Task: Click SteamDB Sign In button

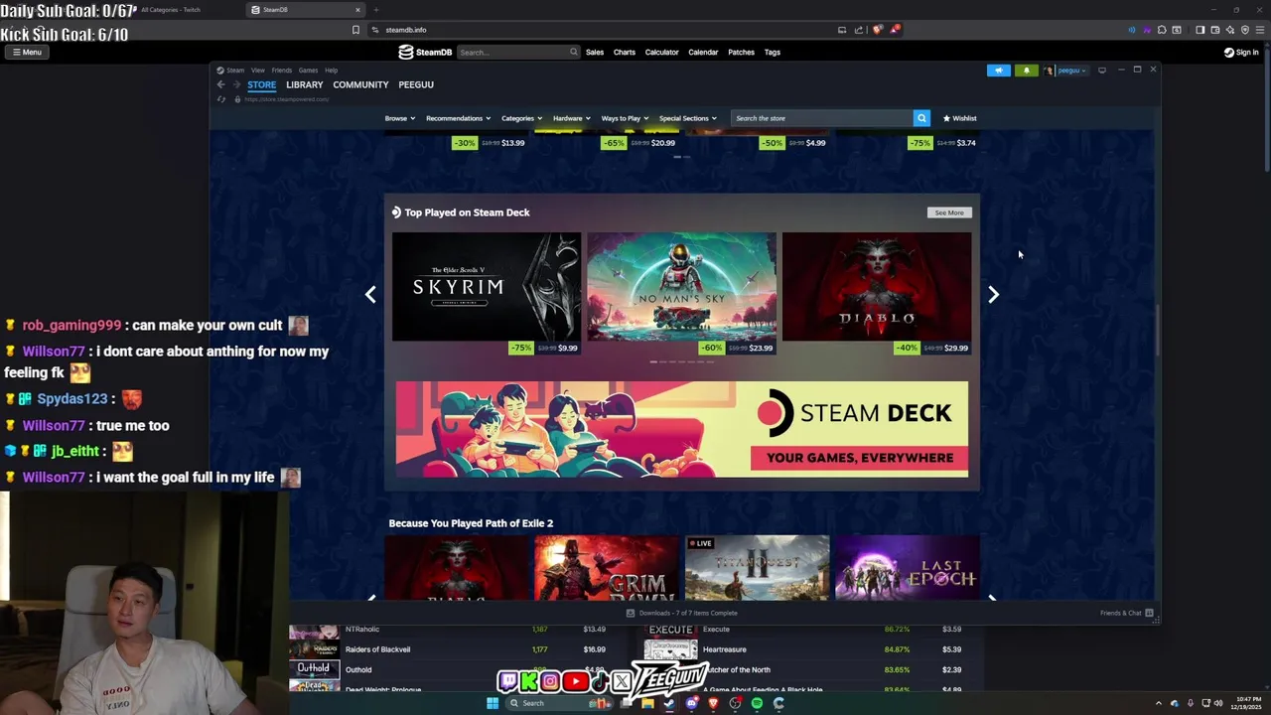Action: [x=1241, y=52]
